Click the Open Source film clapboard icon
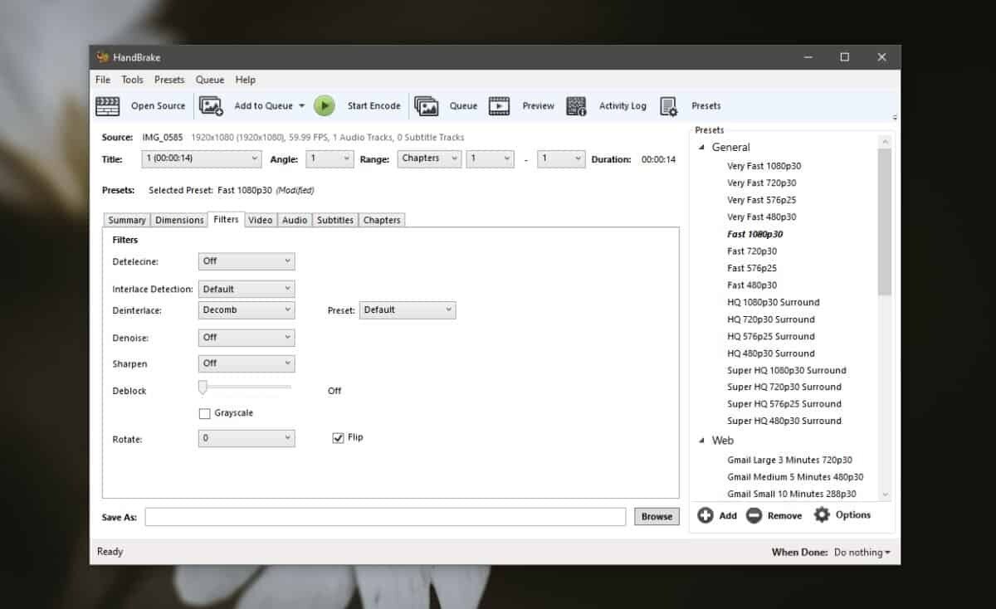 tap(108, 106)
